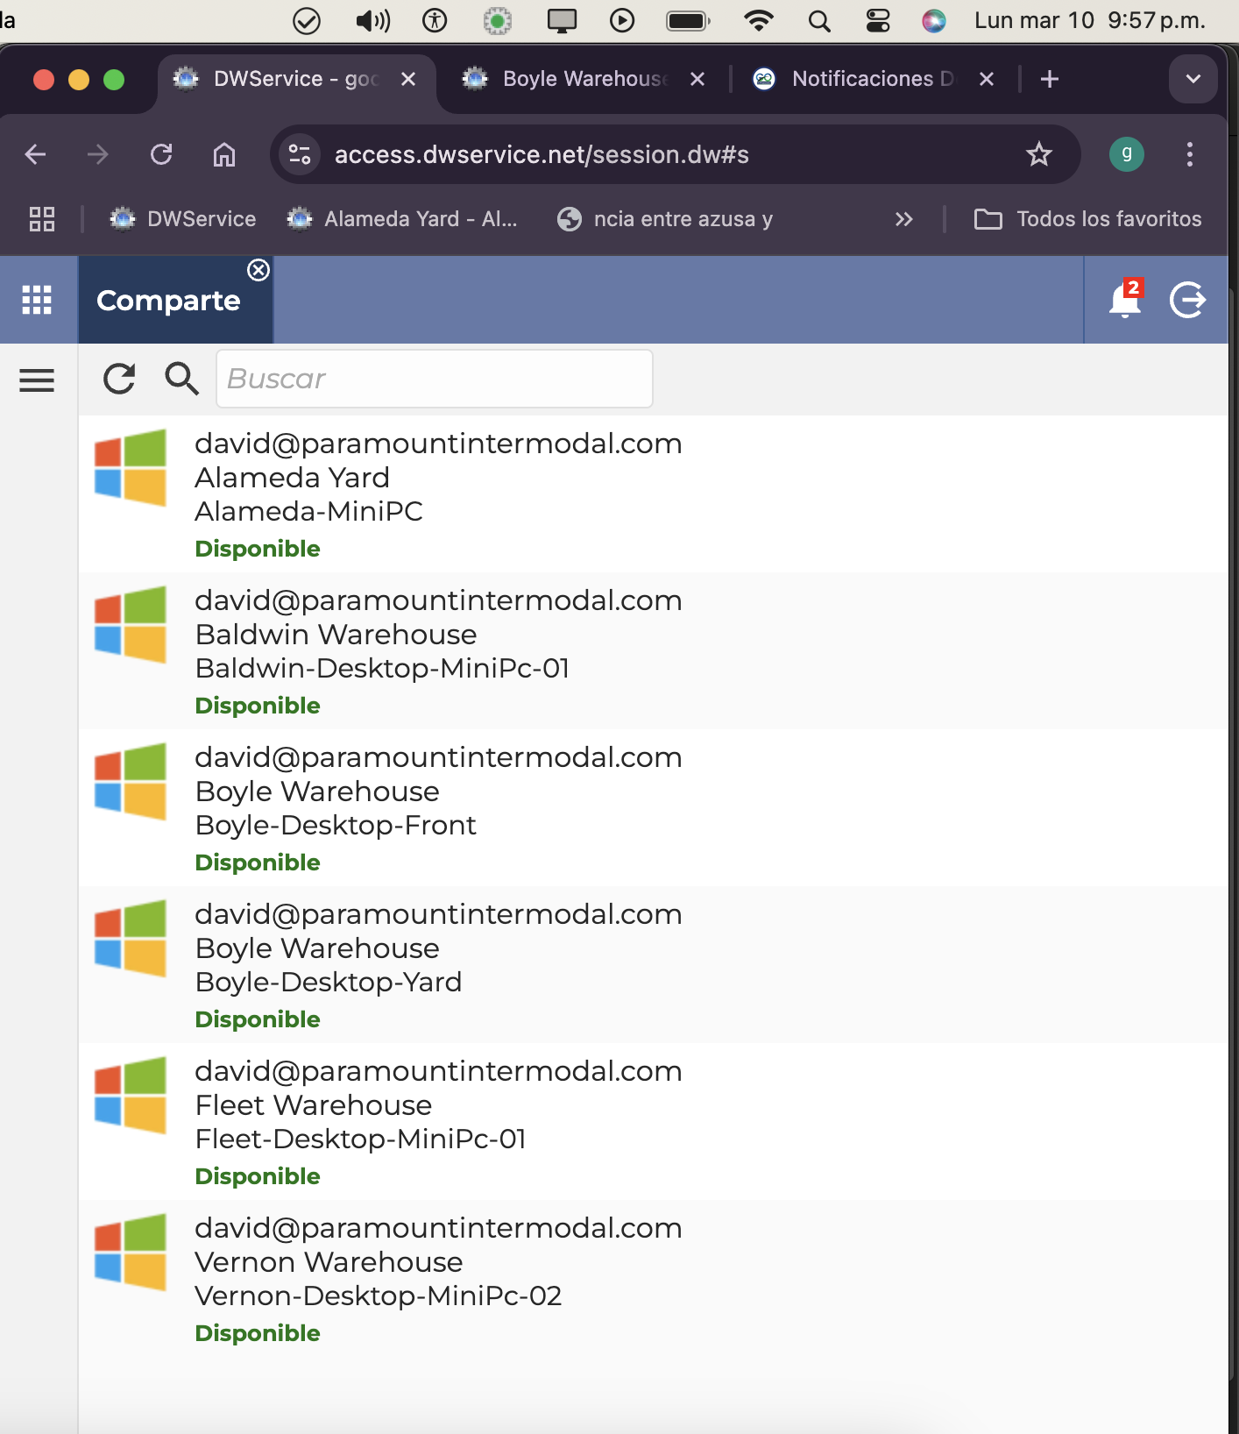1239x1434 pixels.
Task: Click Disponible status under Vernon-Desktop-MiniPc-02
Action: coord(258,1333)
